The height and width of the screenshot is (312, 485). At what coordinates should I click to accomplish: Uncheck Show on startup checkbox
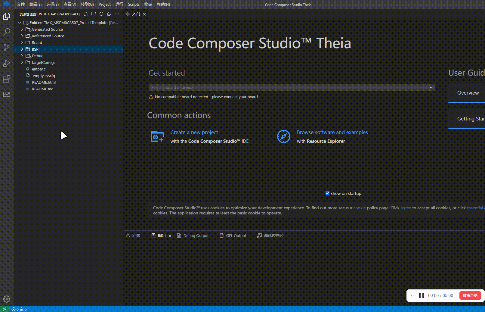[327, 193]
